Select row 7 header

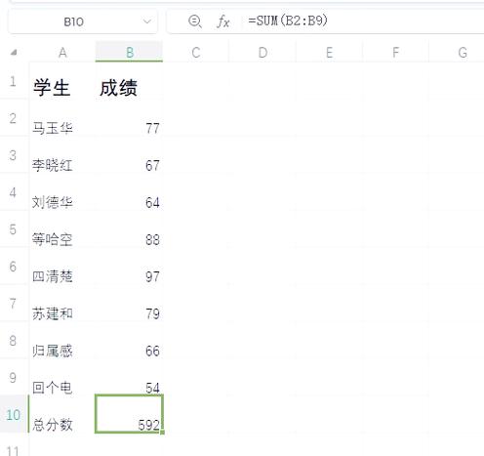pos(13,304)
